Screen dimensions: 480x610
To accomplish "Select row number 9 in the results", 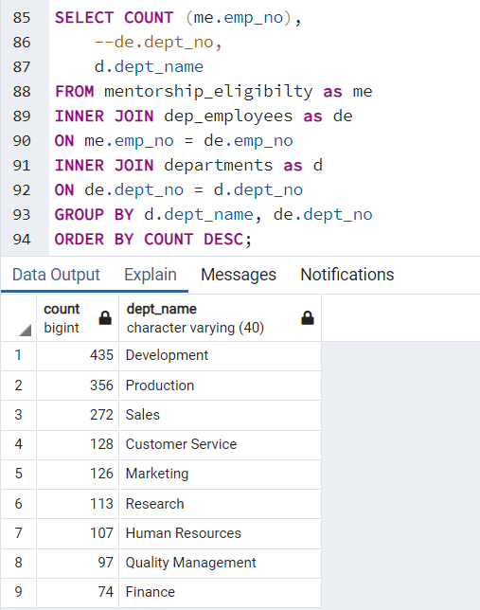I will [18, 592].
